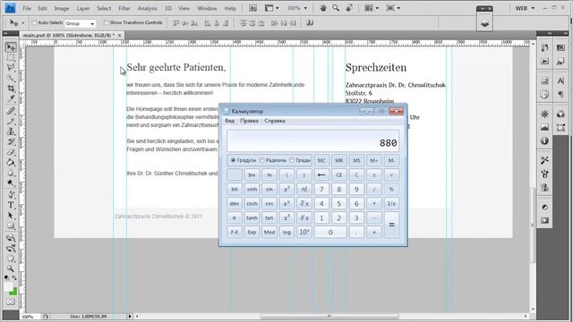Select the Hand tool in toolbox
Image resolution: width=573 pixels, height=322 pixels.
(11, 258)
